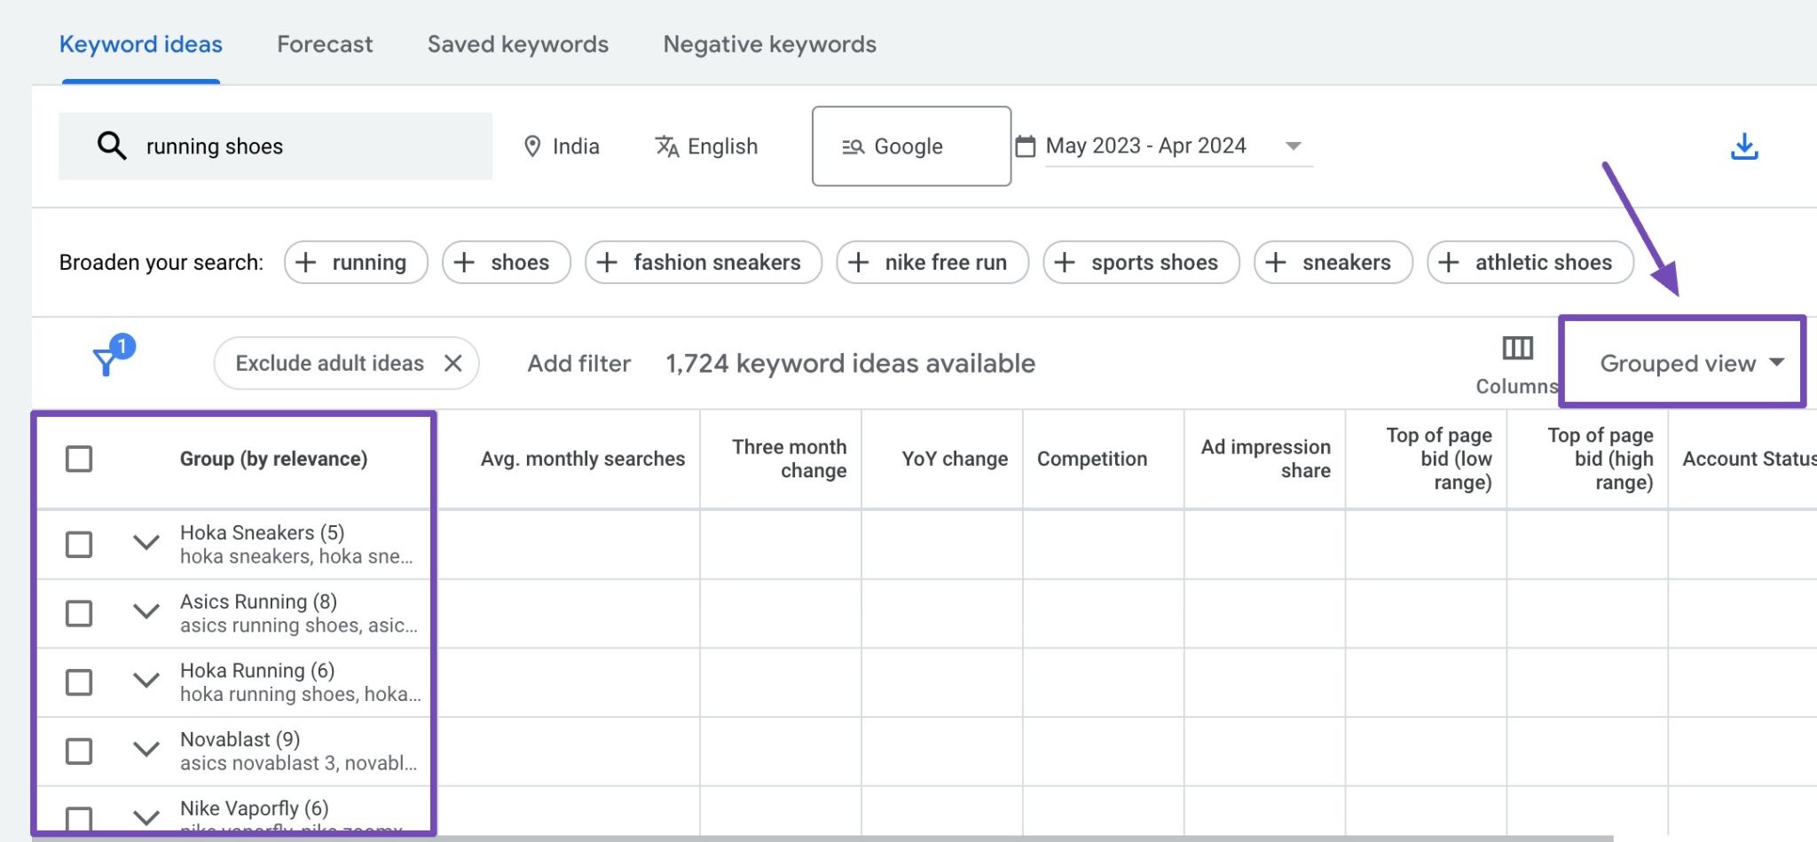Click plus icon on fashion sneakers chip

pyautogui.click(x=607, y=263)
